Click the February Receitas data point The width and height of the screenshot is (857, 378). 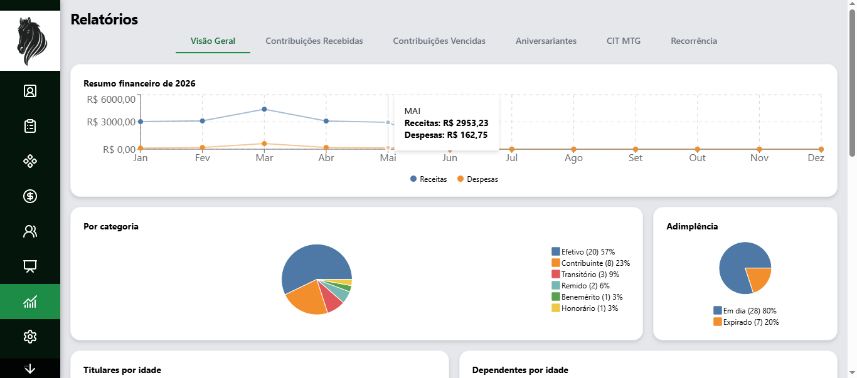[x=202, y=120]
